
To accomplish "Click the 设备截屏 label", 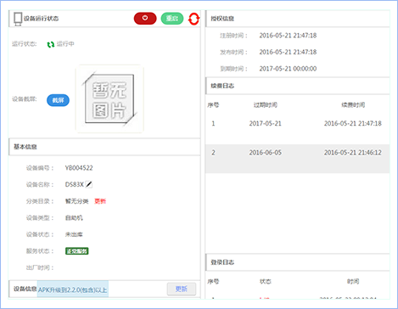I will point(25,99).
